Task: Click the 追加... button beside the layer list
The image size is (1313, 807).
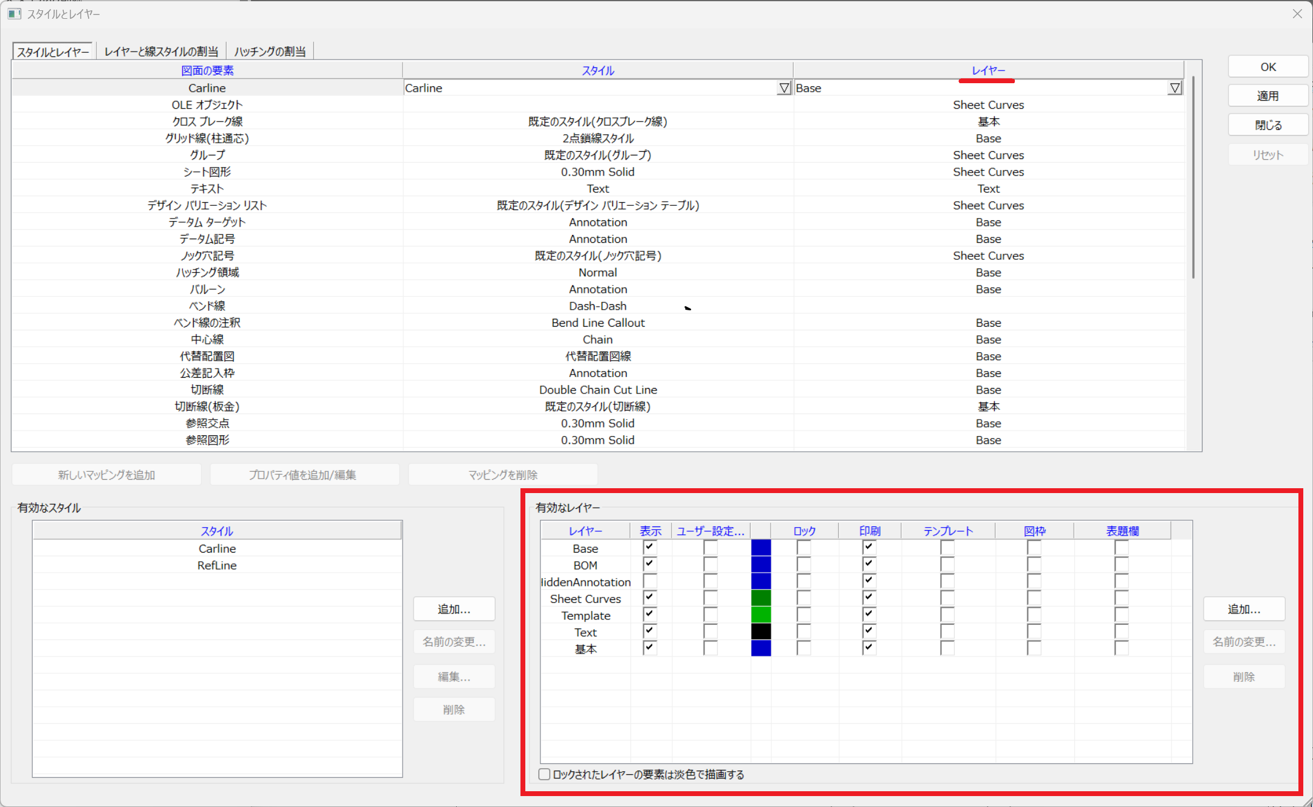Action: [1243, 609]
